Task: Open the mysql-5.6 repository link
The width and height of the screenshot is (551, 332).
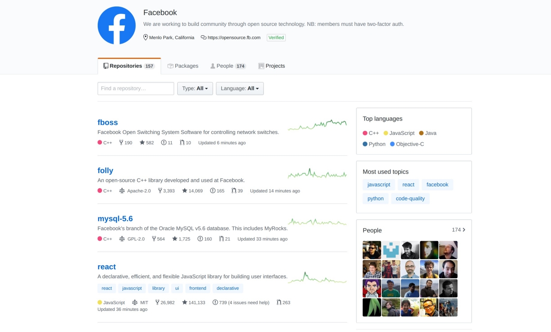Action: [x=115, y=219]
